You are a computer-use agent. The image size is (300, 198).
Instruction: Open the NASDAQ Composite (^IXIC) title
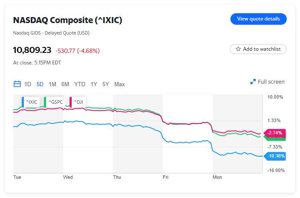(67, 20)
